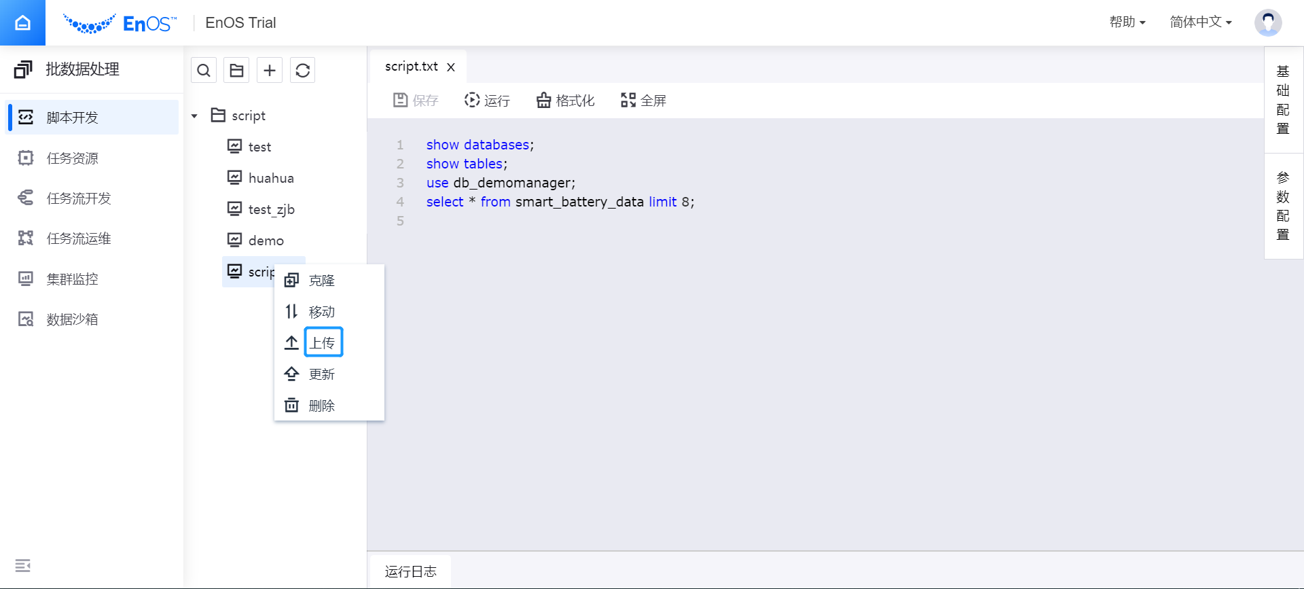
Task: Open the huahua script file
Action: (x=270, y=178)
